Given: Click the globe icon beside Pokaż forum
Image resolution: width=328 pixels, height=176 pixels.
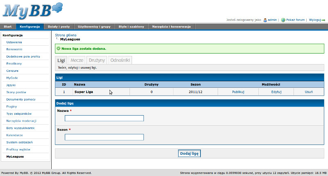Looking at the screenshot, I should click(283, 20).
